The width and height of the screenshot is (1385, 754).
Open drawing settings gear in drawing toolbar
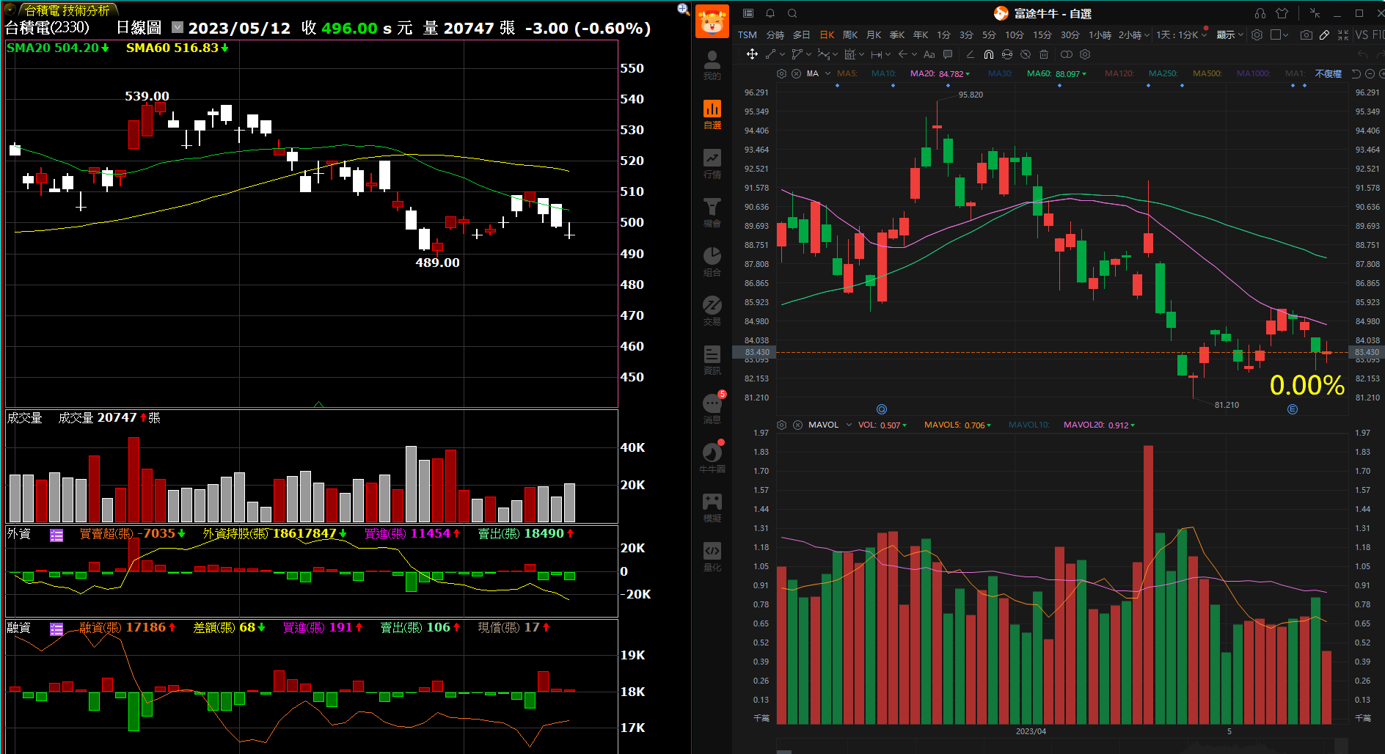tap(1085, 54)
